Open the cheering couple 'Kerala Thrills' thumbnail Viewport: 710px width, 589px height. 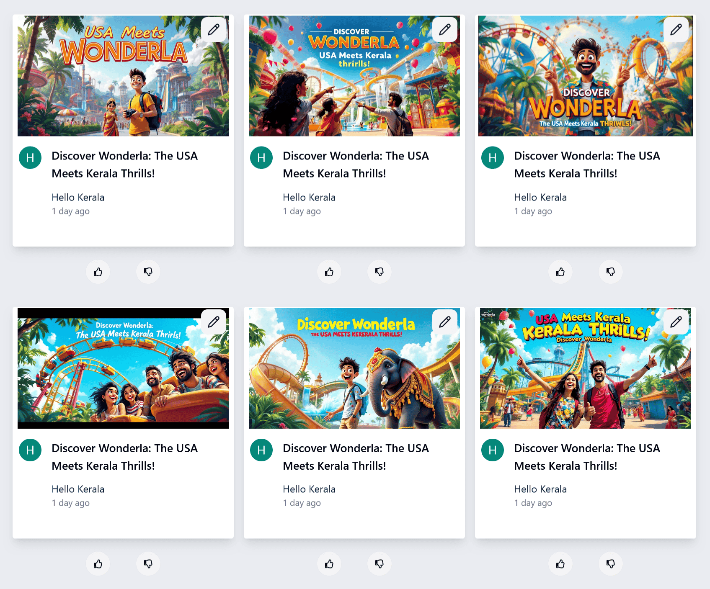click(x=586, y=368)
